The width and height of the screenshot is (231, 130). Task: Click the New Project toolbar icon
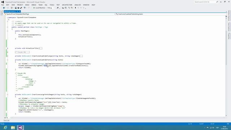tap(12, 8)
